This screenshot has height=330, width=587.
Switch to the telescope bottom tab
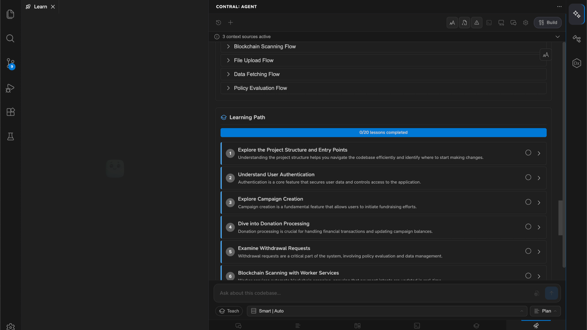[x=536, y=326]
